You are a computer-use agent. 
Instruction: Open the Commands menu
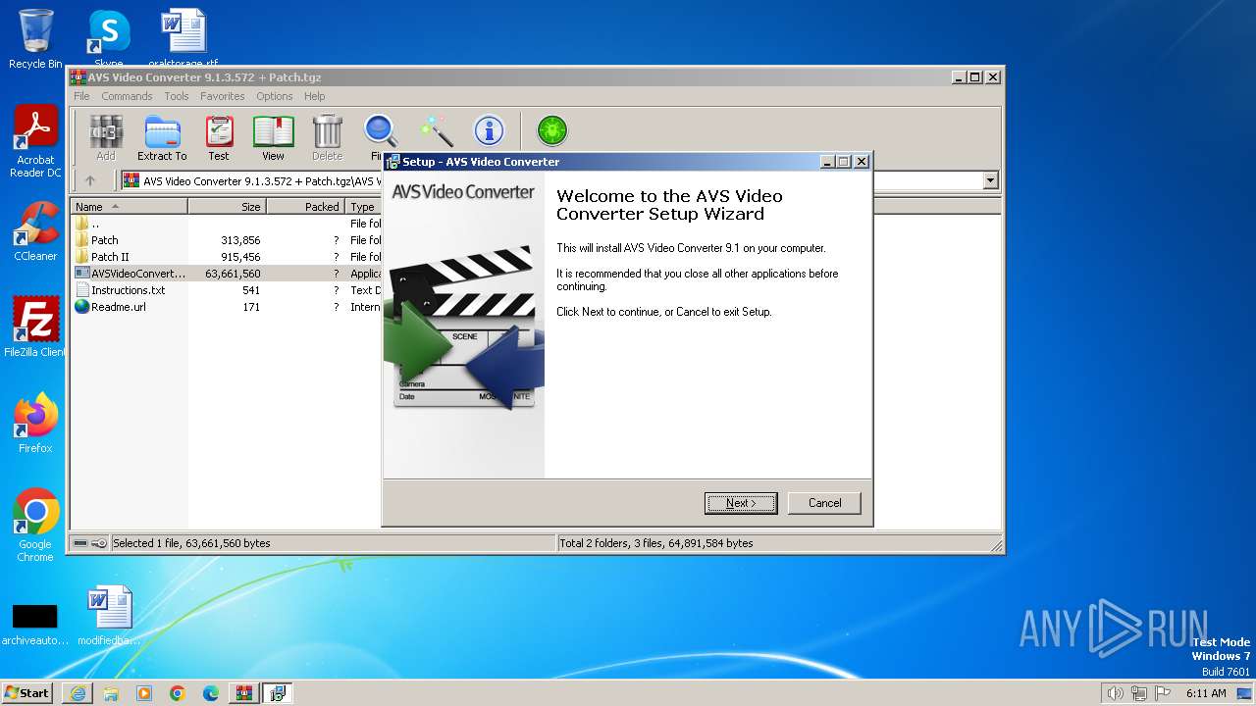point(127,96)
